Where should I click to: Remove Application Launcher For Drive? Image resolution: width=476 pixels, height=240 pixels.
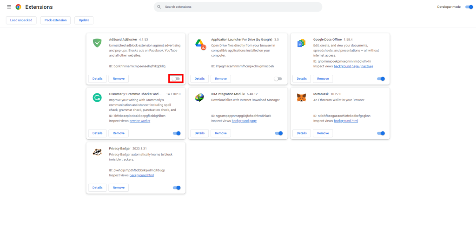tap(221, 79)
